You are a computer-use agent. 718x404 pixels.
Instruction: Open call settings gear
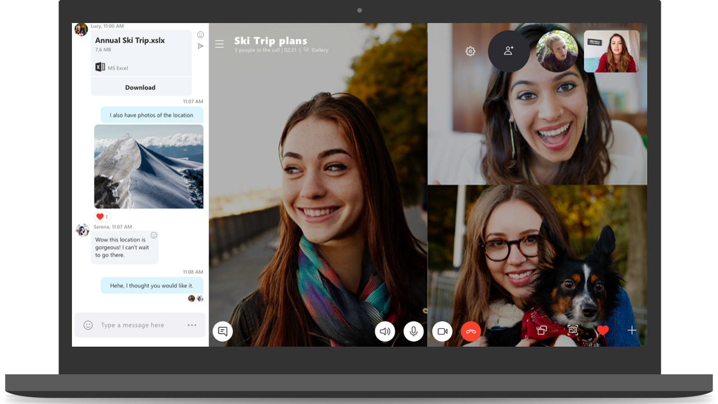[x=471, y=51]
